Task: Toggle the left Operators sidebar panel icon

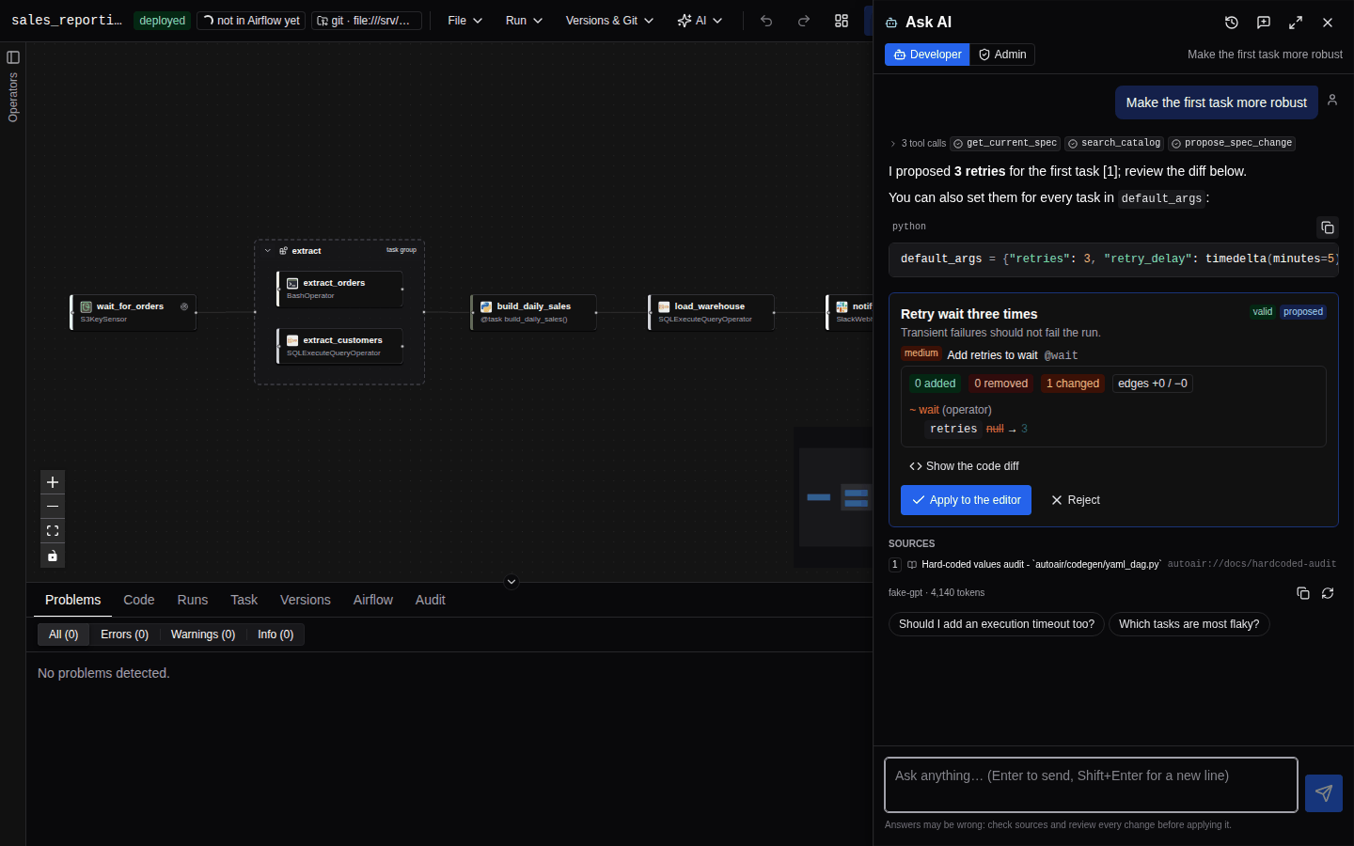Action: pyautogui.click(x=13, y=57)
